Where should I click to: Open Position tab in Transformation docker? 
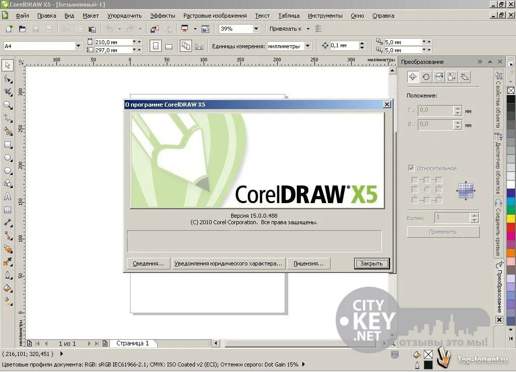pos(413,77)
